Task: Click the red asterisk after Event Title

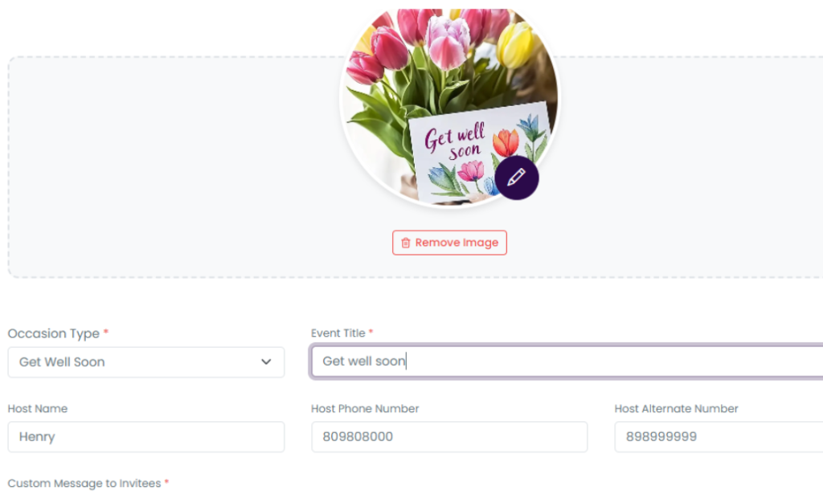Action: pos(371,332)
